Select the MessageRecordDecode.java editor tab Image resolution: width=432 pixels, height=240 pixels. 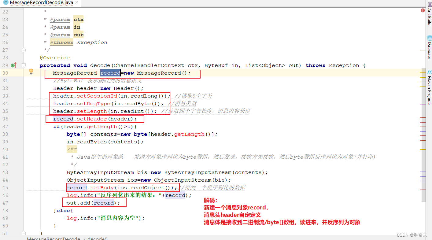pos(41,3)
